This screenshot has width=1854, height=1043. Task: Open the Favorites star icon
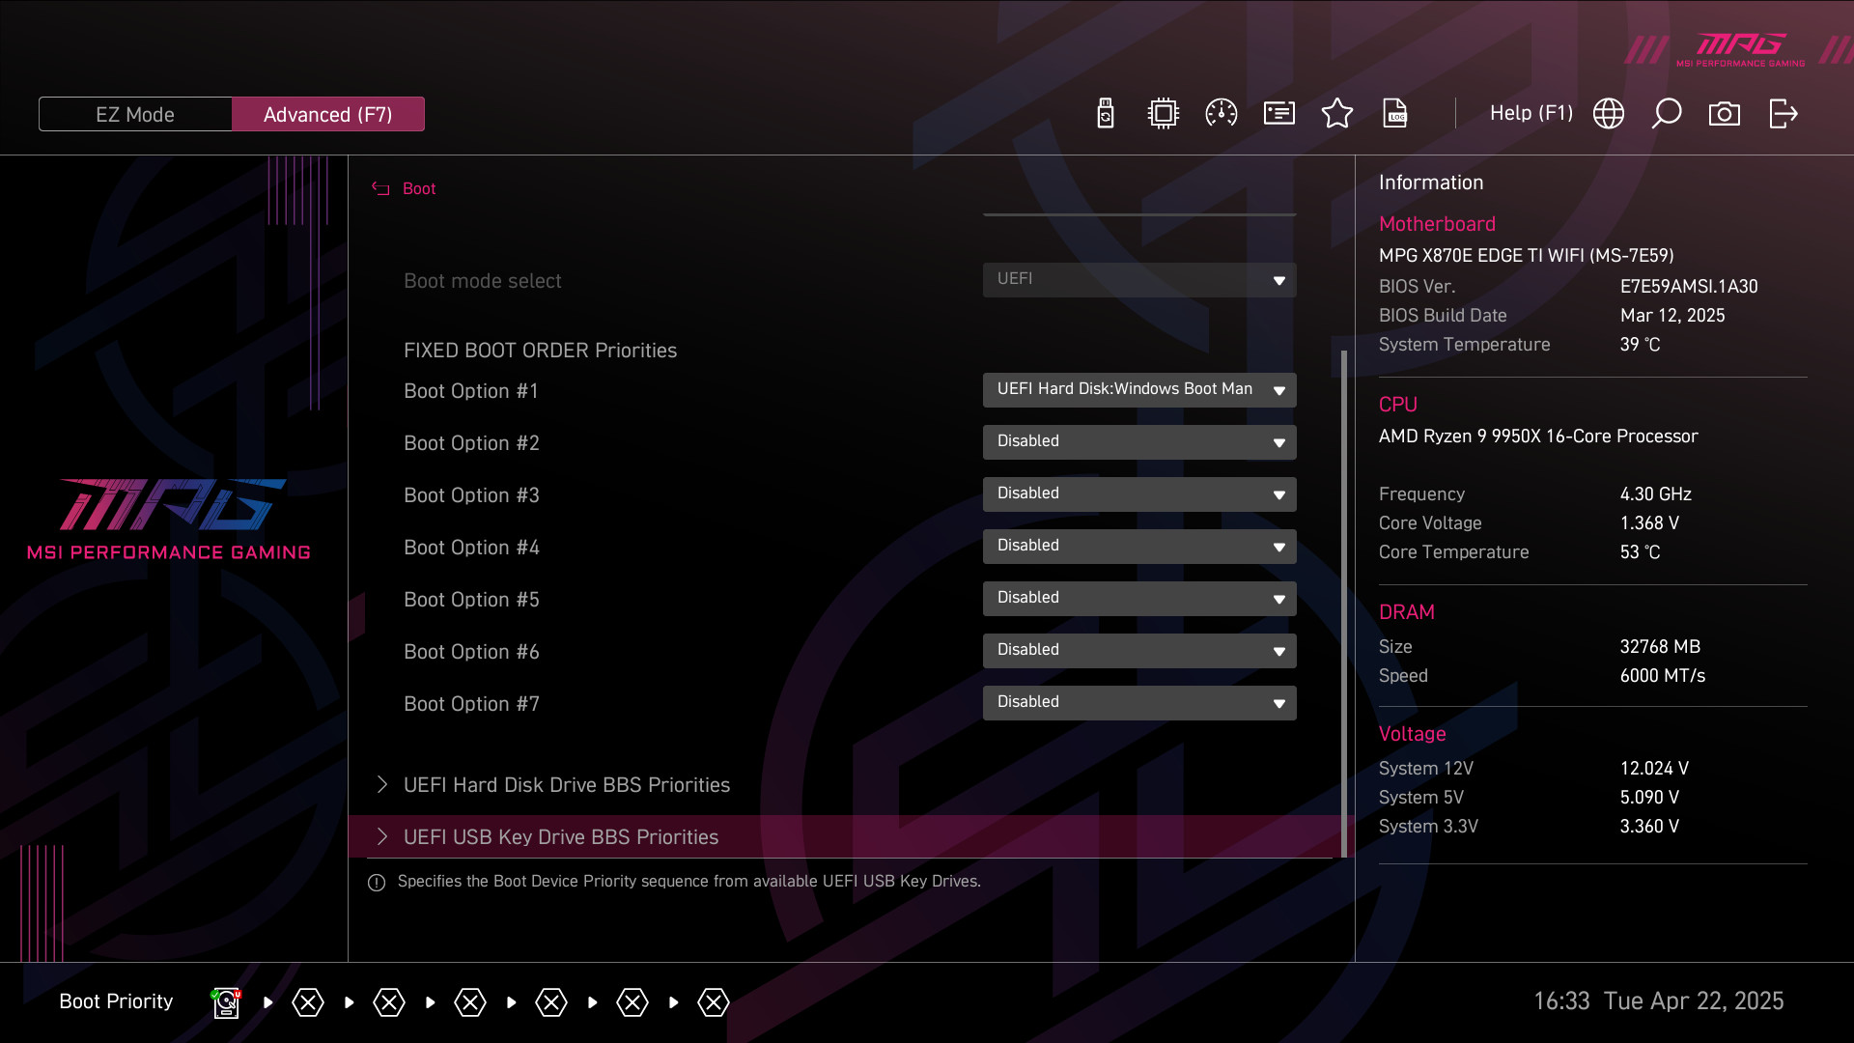(1337, 114)
